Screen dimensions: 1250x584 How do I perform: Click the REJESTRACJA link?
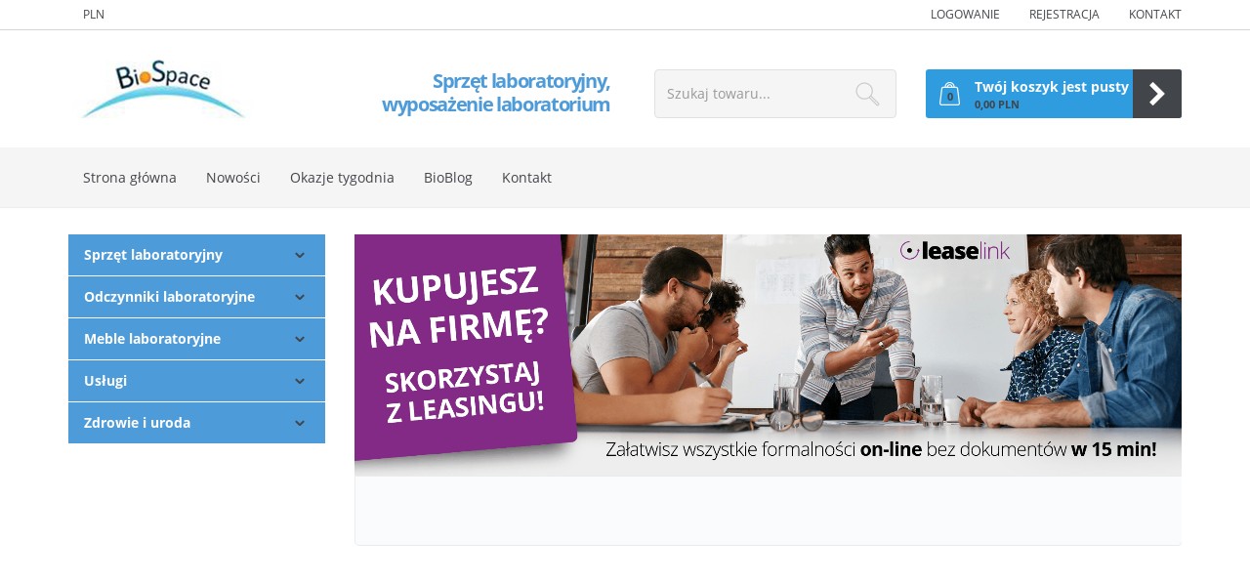[1064, 15]
